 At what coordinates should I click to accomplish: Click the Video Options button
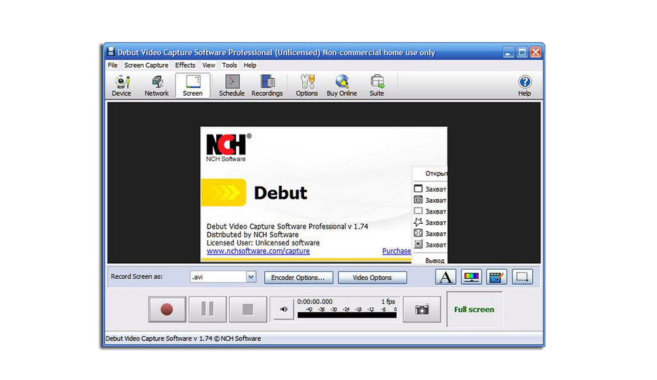[372, 278]
